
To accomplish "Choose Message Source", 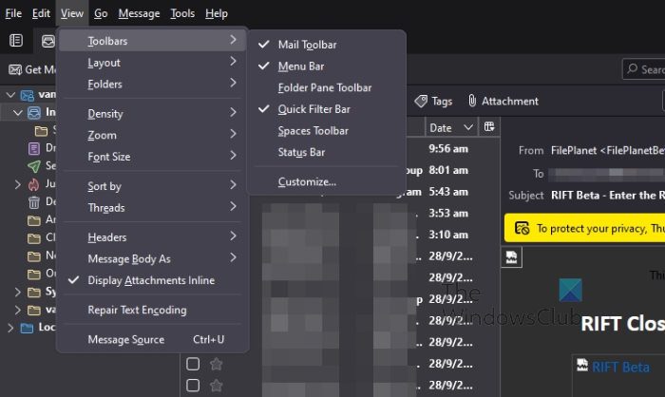I will click(152, 340).
